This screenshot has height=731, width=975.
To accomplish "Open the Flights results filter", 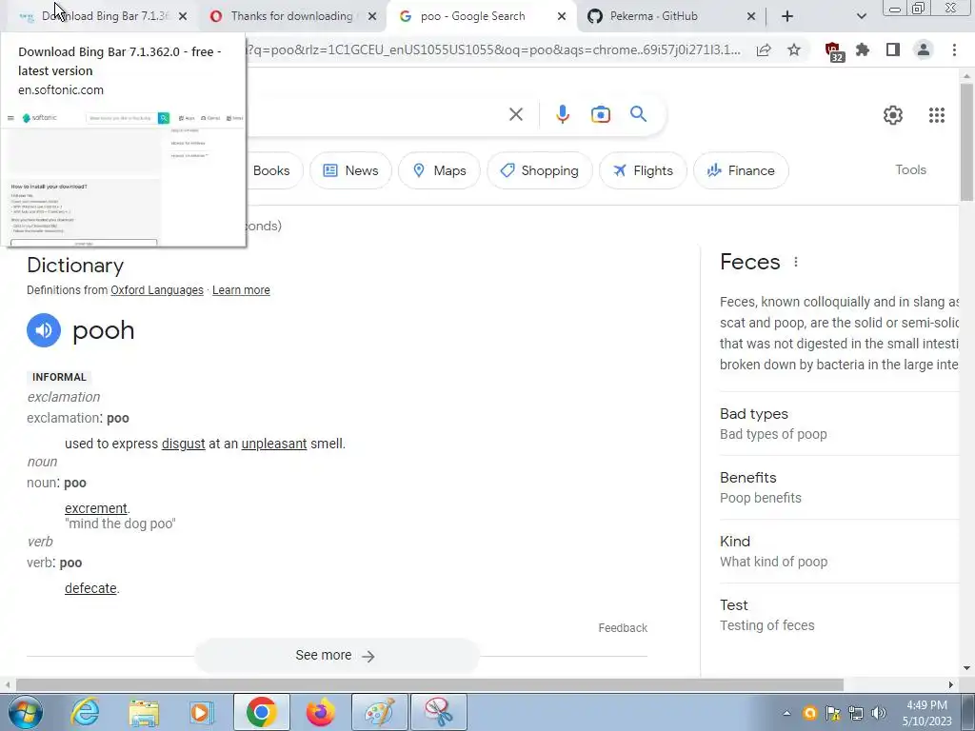I will point(643,170).
